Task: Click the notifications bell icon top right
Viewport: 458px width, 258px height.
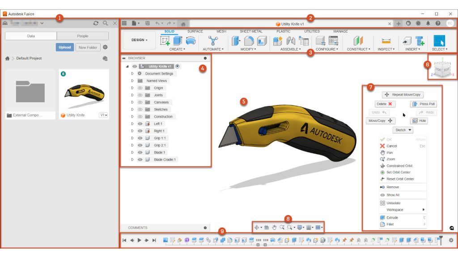Action: (x=428, y=23)
